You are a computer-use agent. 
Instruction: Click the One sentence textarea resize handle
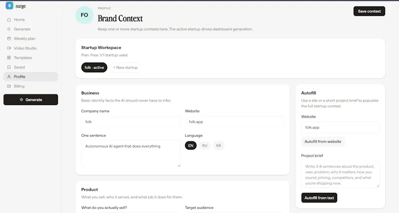click(179, 166)
